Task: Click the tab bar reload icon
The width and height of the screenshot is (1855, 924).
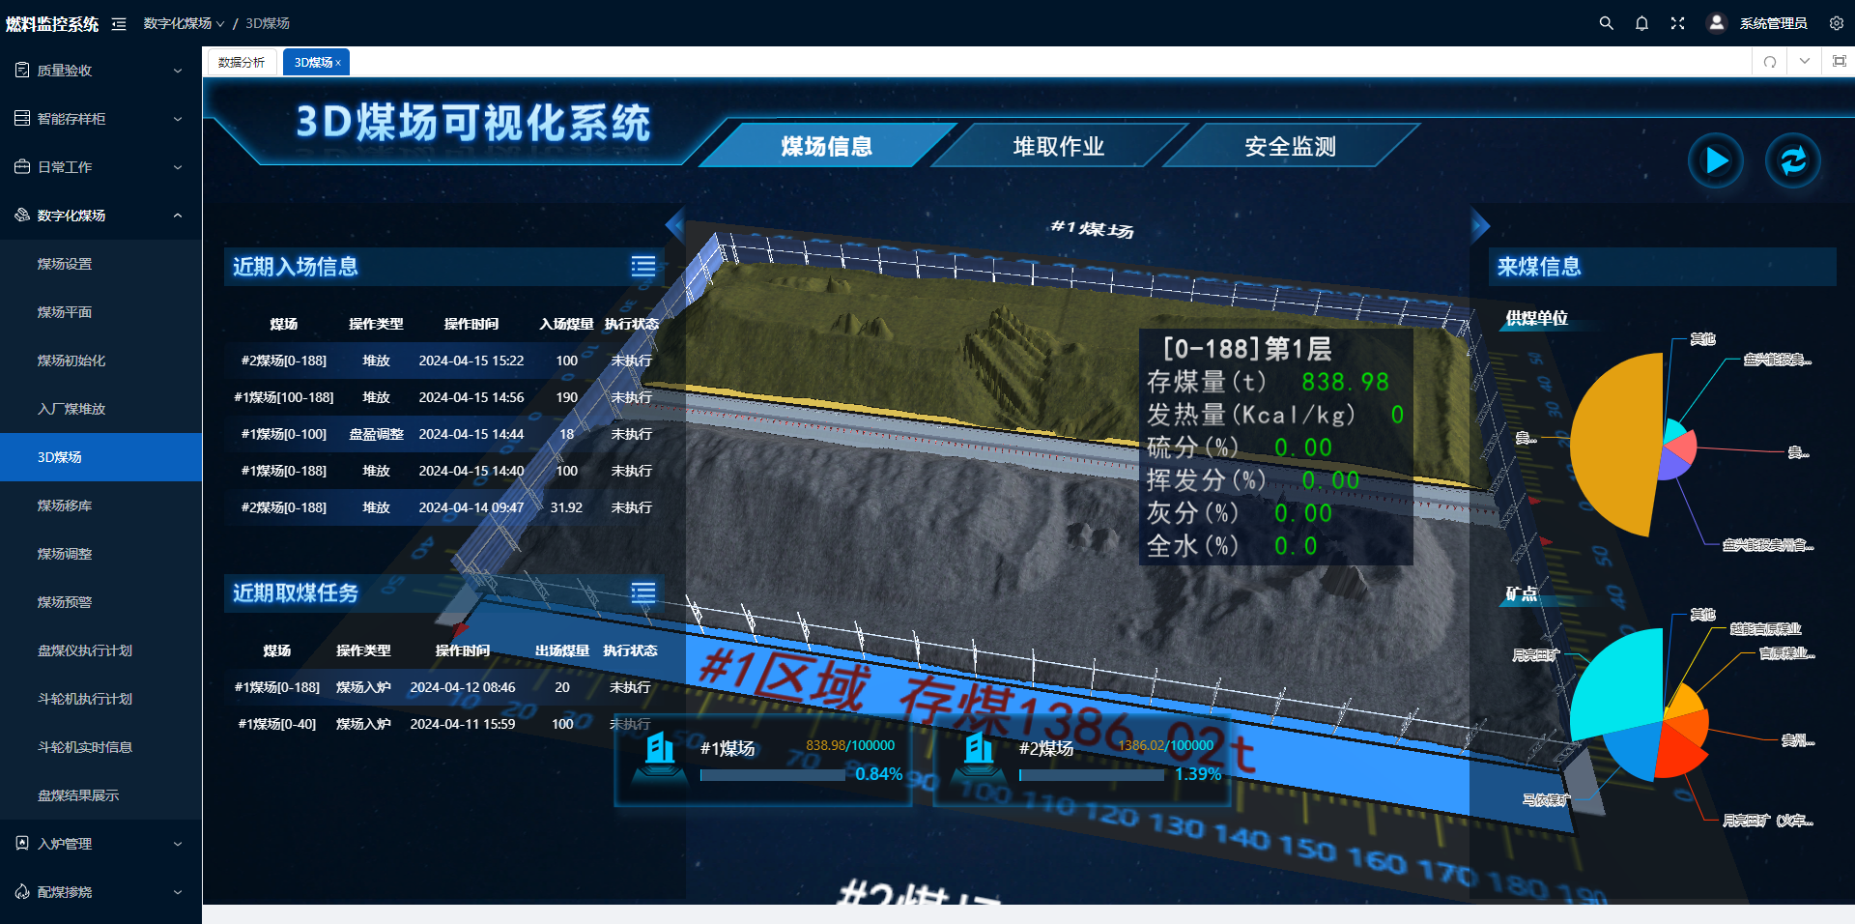Action: click(1770, 62)
